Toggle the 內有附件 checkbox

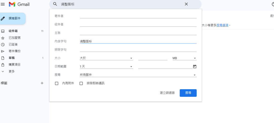57,83
